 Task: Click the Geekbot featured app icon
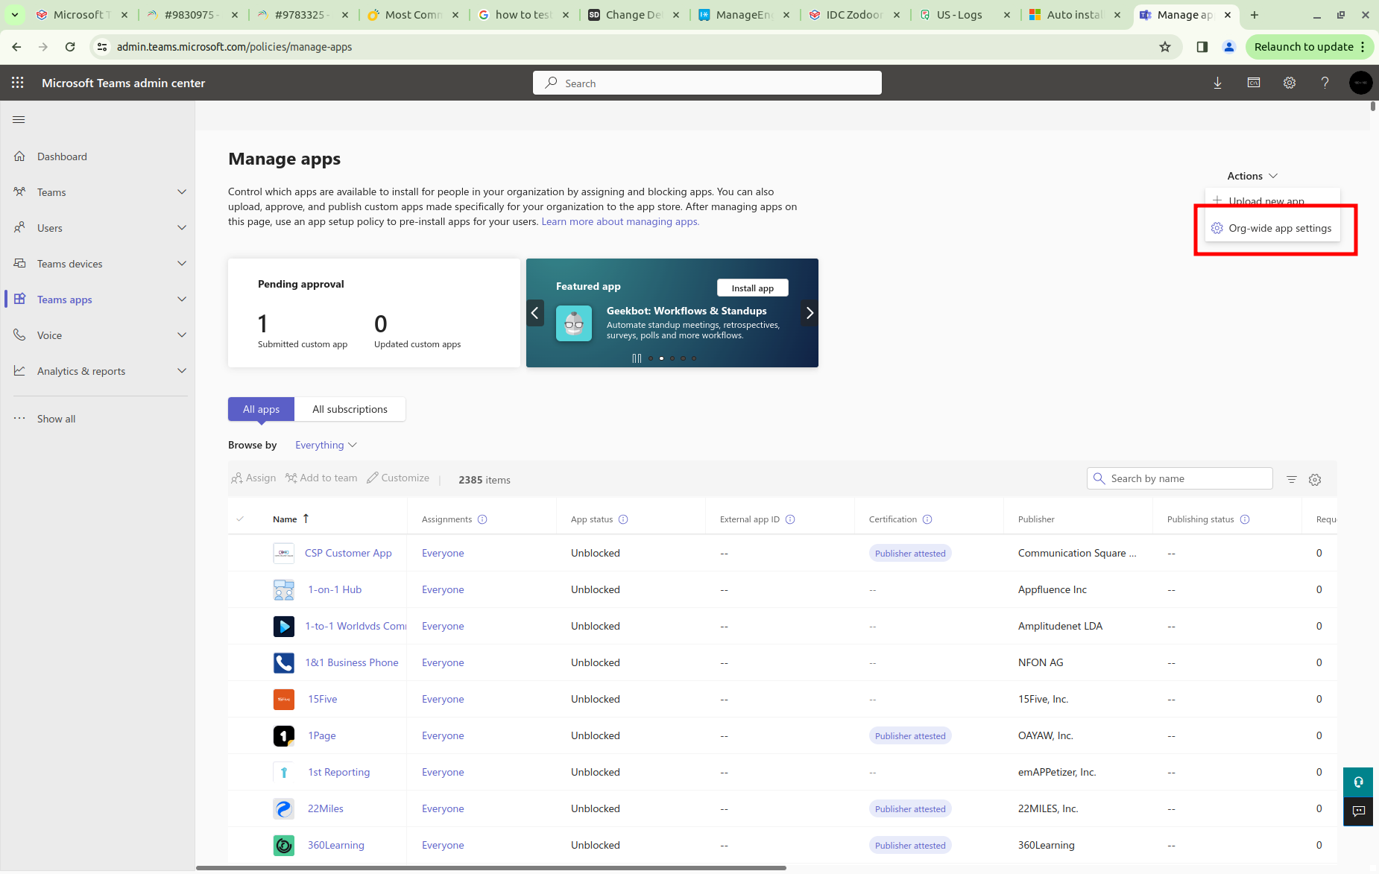(574, 323)
